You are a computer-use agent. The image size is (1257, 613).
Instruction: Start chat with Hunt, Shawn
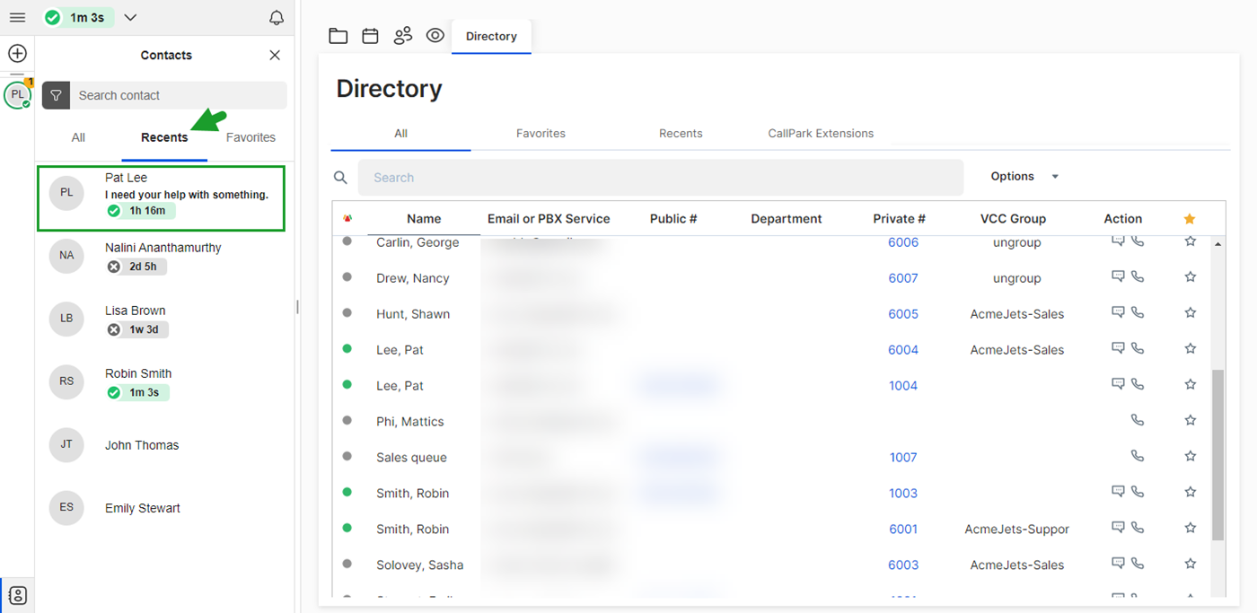[x=1118, y=313]
